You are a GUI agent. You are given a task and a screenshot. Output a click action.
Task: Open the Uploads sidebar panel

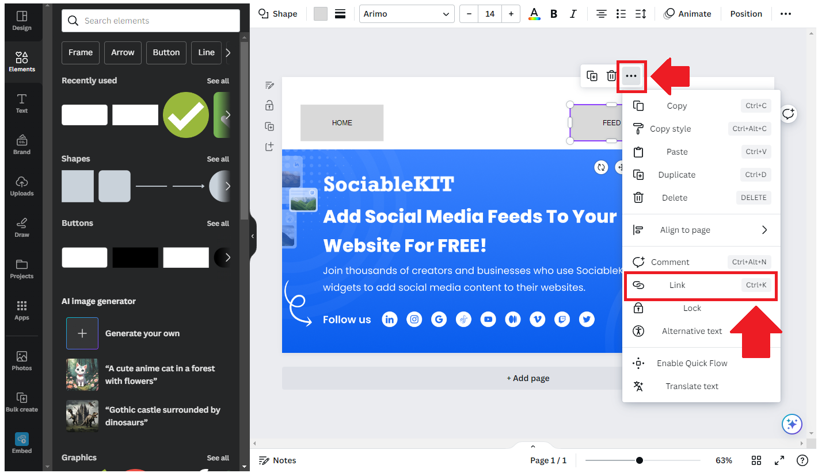coord(22,186)
